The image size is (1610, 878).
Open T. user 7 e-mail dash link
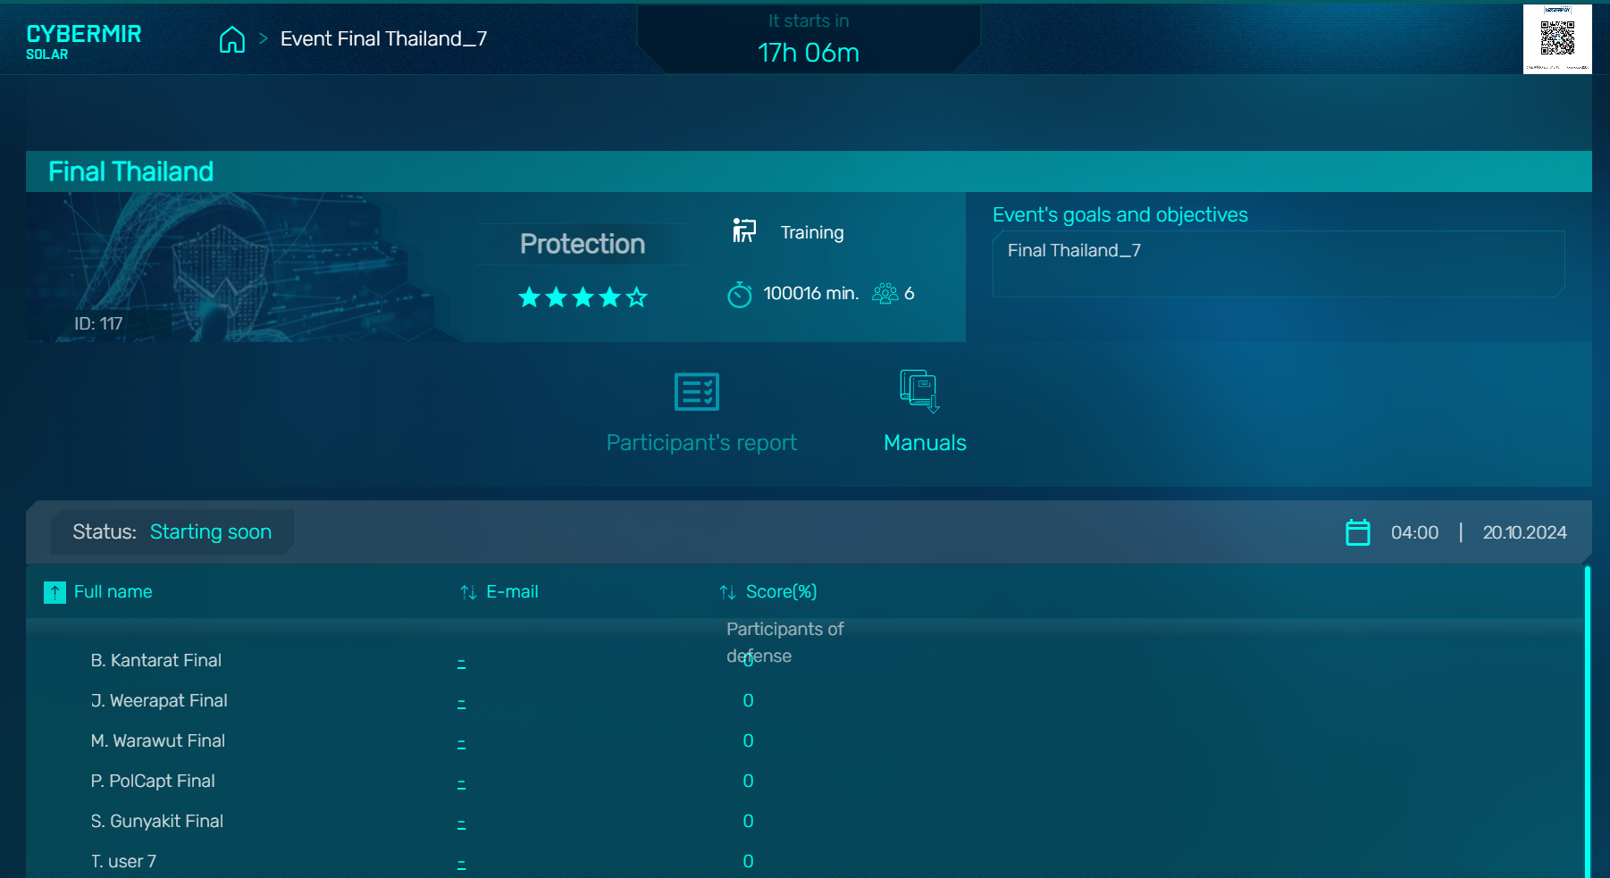click(461, 863)
